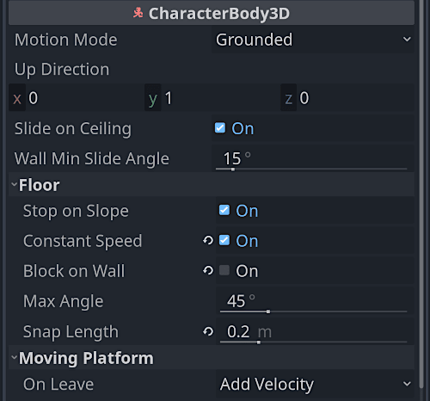Image resolution: width=430 pixels, height=401 pixels.
Task: Enable the Block on Wall checkbox
Action: 224,270
